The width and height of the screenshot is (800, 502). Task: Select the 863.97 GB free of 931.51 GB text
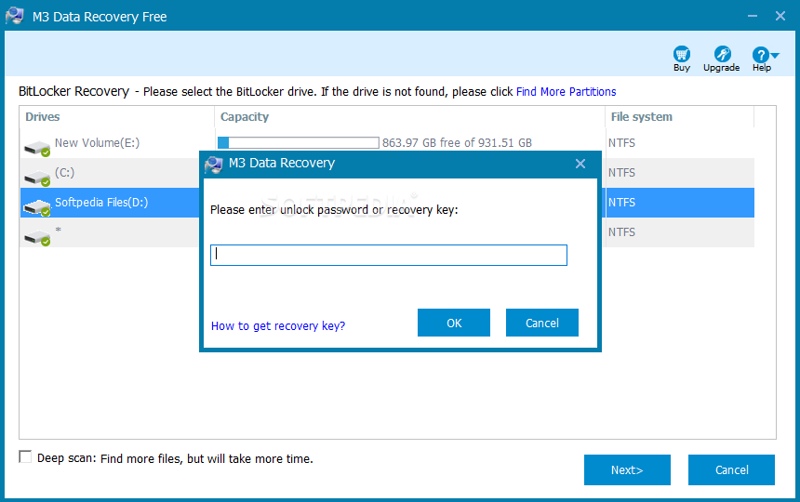pyautogui.click(x=457, y=143)
